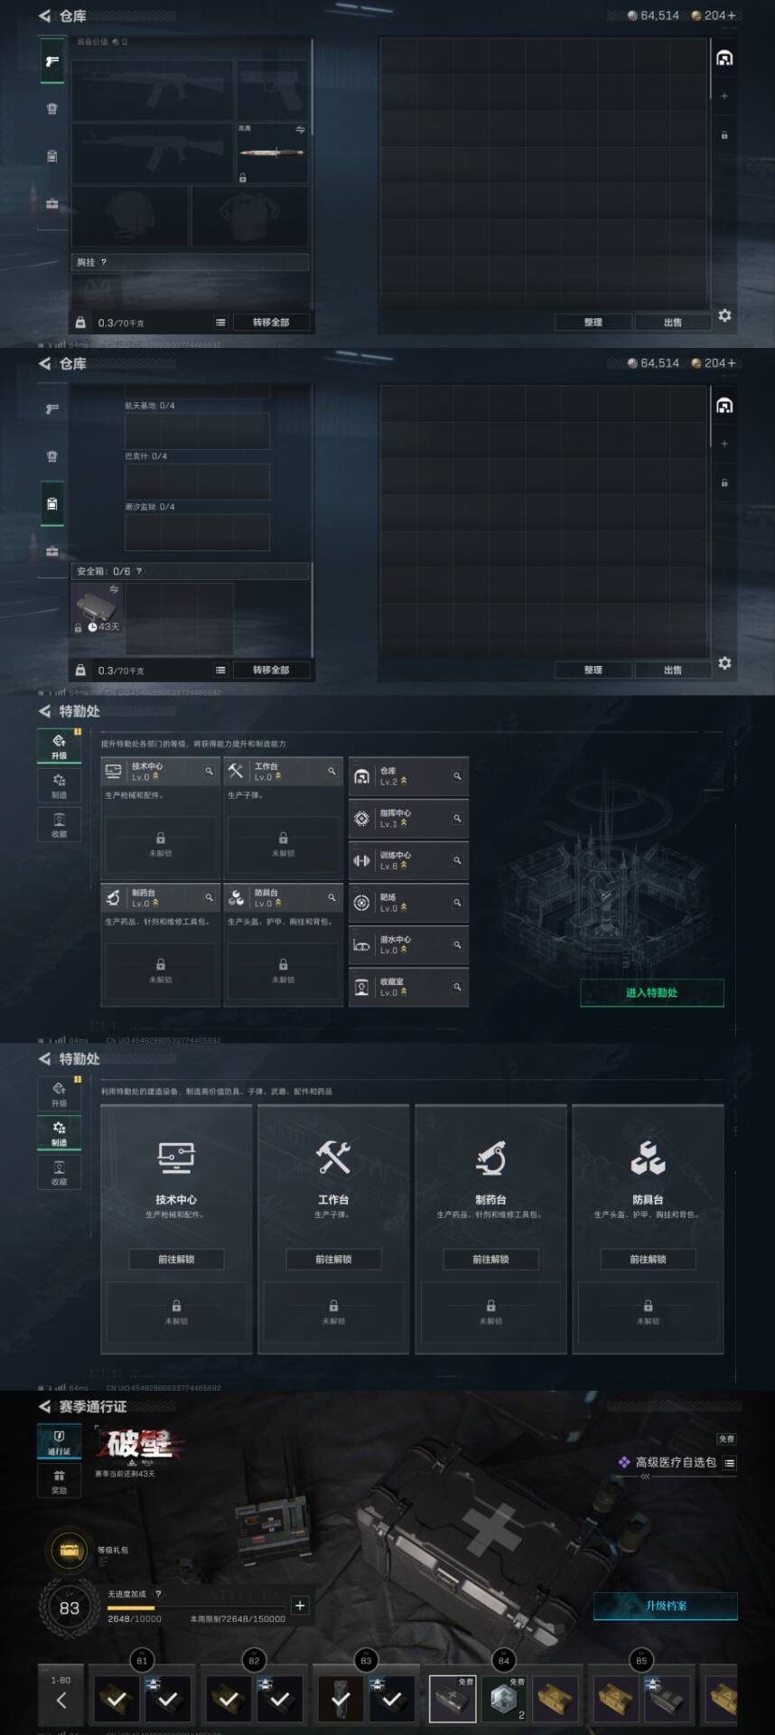Select the claimed level 82 second reward
The height and width of the screenshot is (1735, 775).
pos(280,1700)
